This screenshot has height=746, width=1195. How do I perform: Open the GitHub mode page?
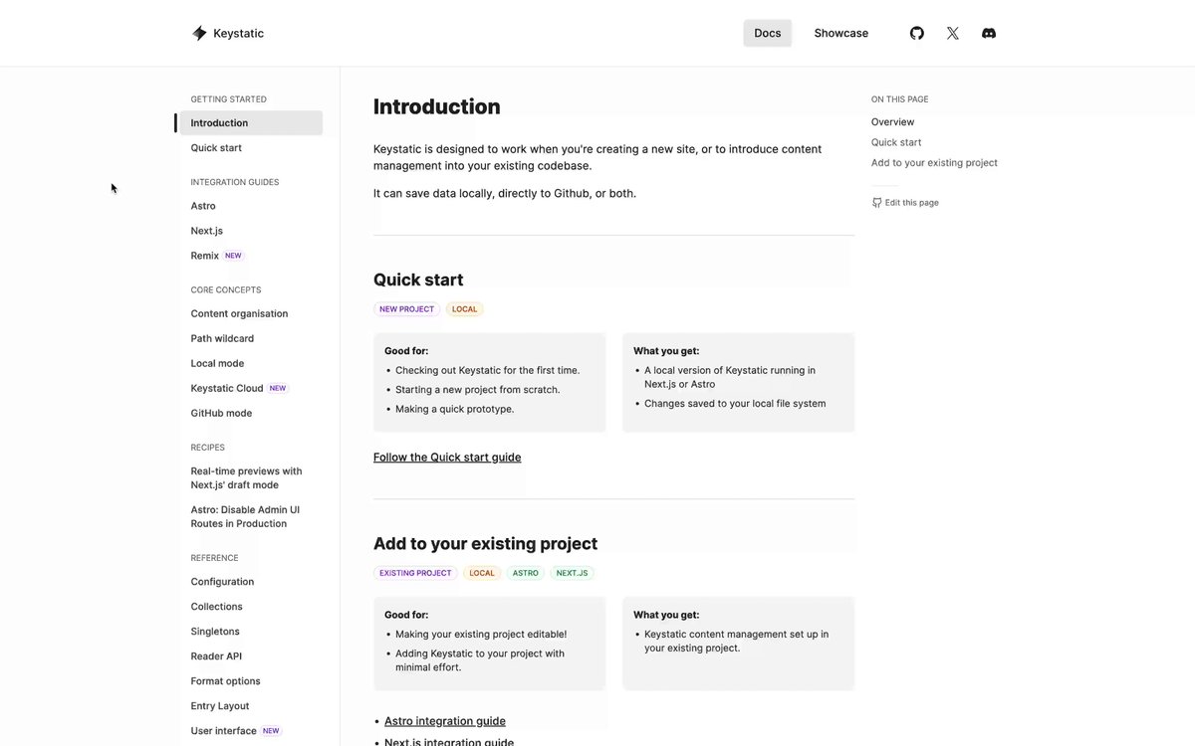[221, 413]
